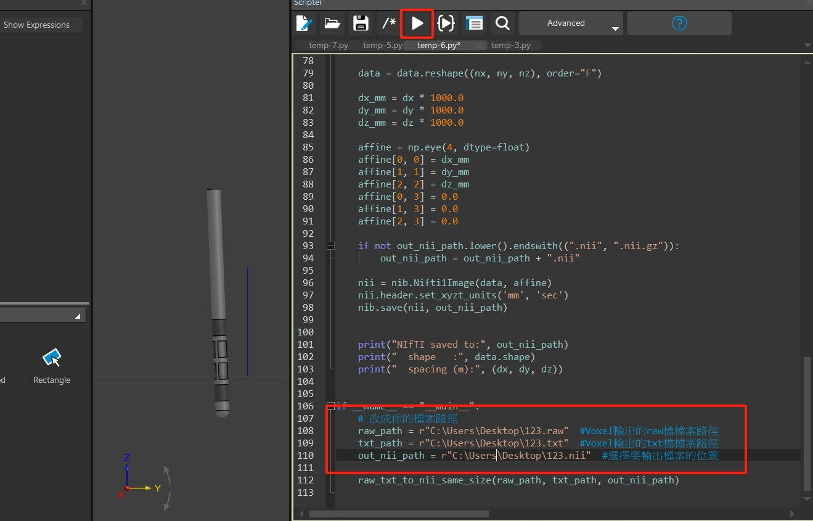The height and width of the screenshot is (521, 813).
Task: Switch to the temp-3.py tab
Action: tap(510, 45)
